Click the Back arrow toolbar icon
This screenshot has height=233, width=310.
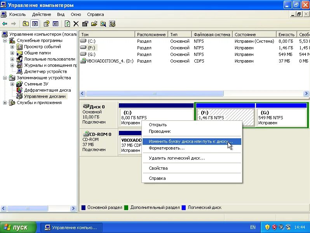(x=5, y=24)
